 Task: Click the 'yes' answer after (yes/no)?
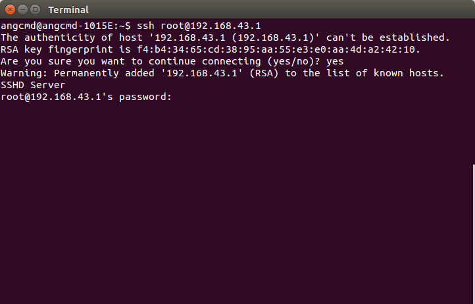[335, 62]
